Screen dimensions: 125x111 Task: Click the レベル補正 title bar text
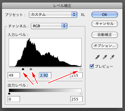point(62,6)
